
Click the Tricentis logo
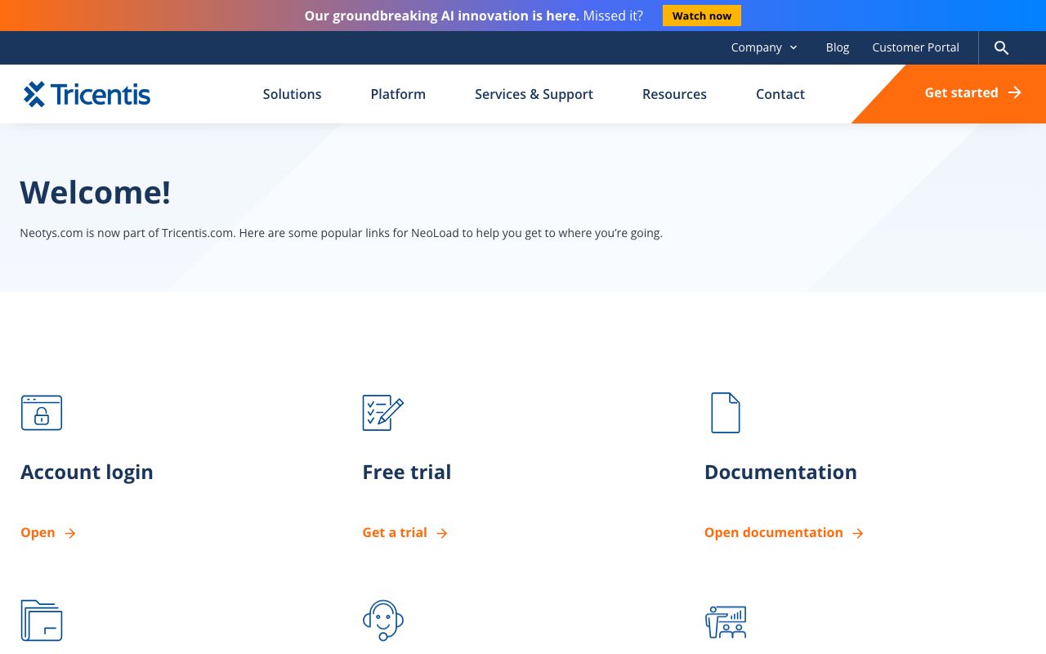pyautogui.click(x=87, y=94)
